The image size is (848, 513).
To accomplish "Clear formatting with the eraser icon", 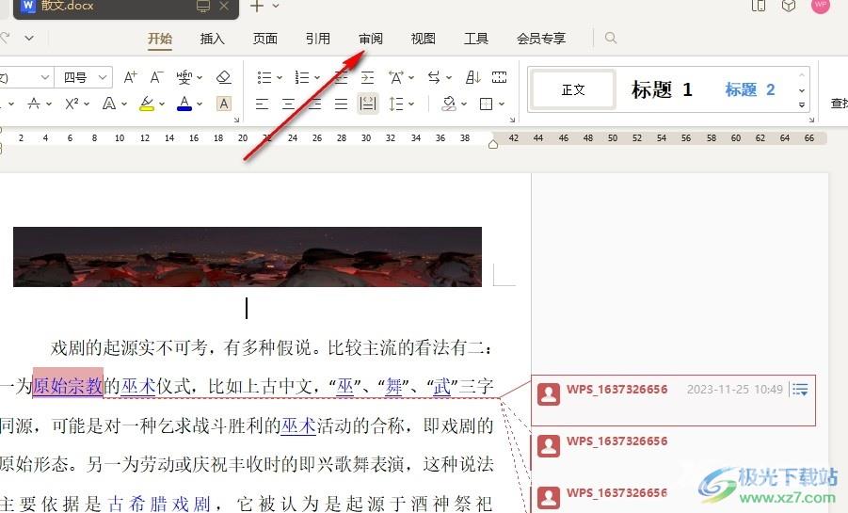I will click(x=223, y=77).
